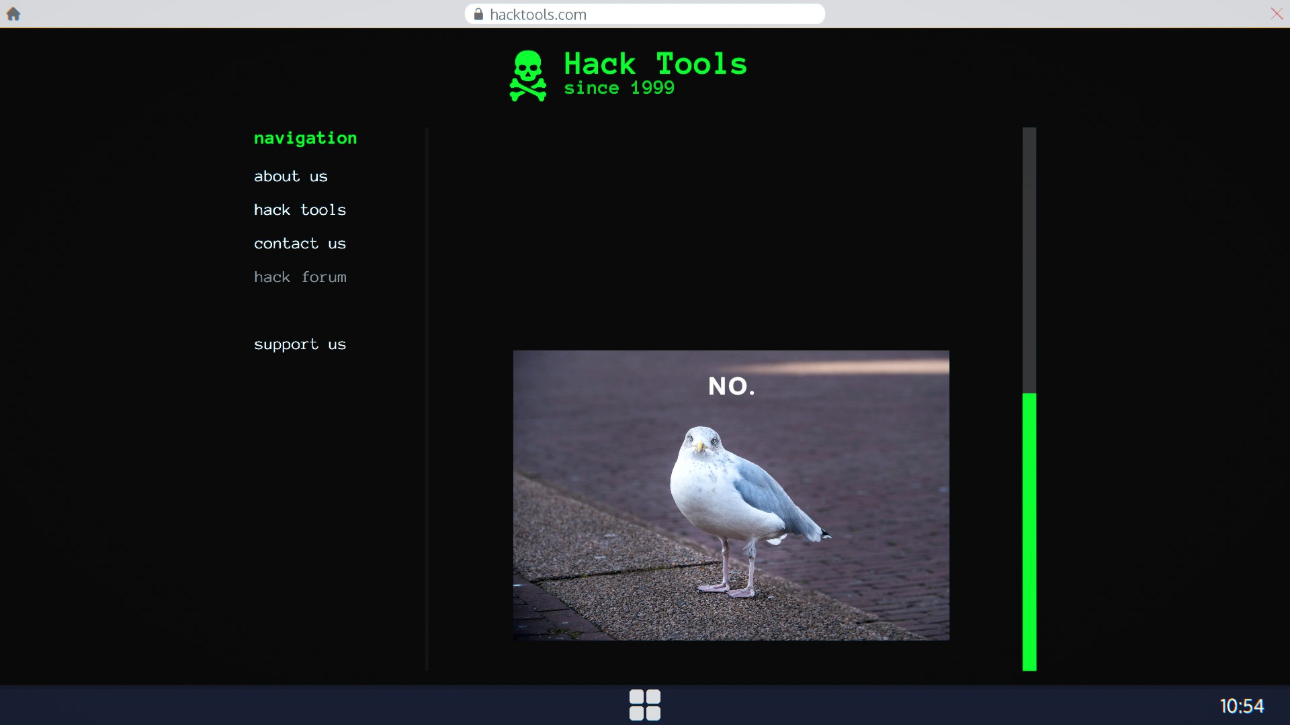1290x725 pixels.
Task: Click the green navigation heading
Action: tap(305, 138)
